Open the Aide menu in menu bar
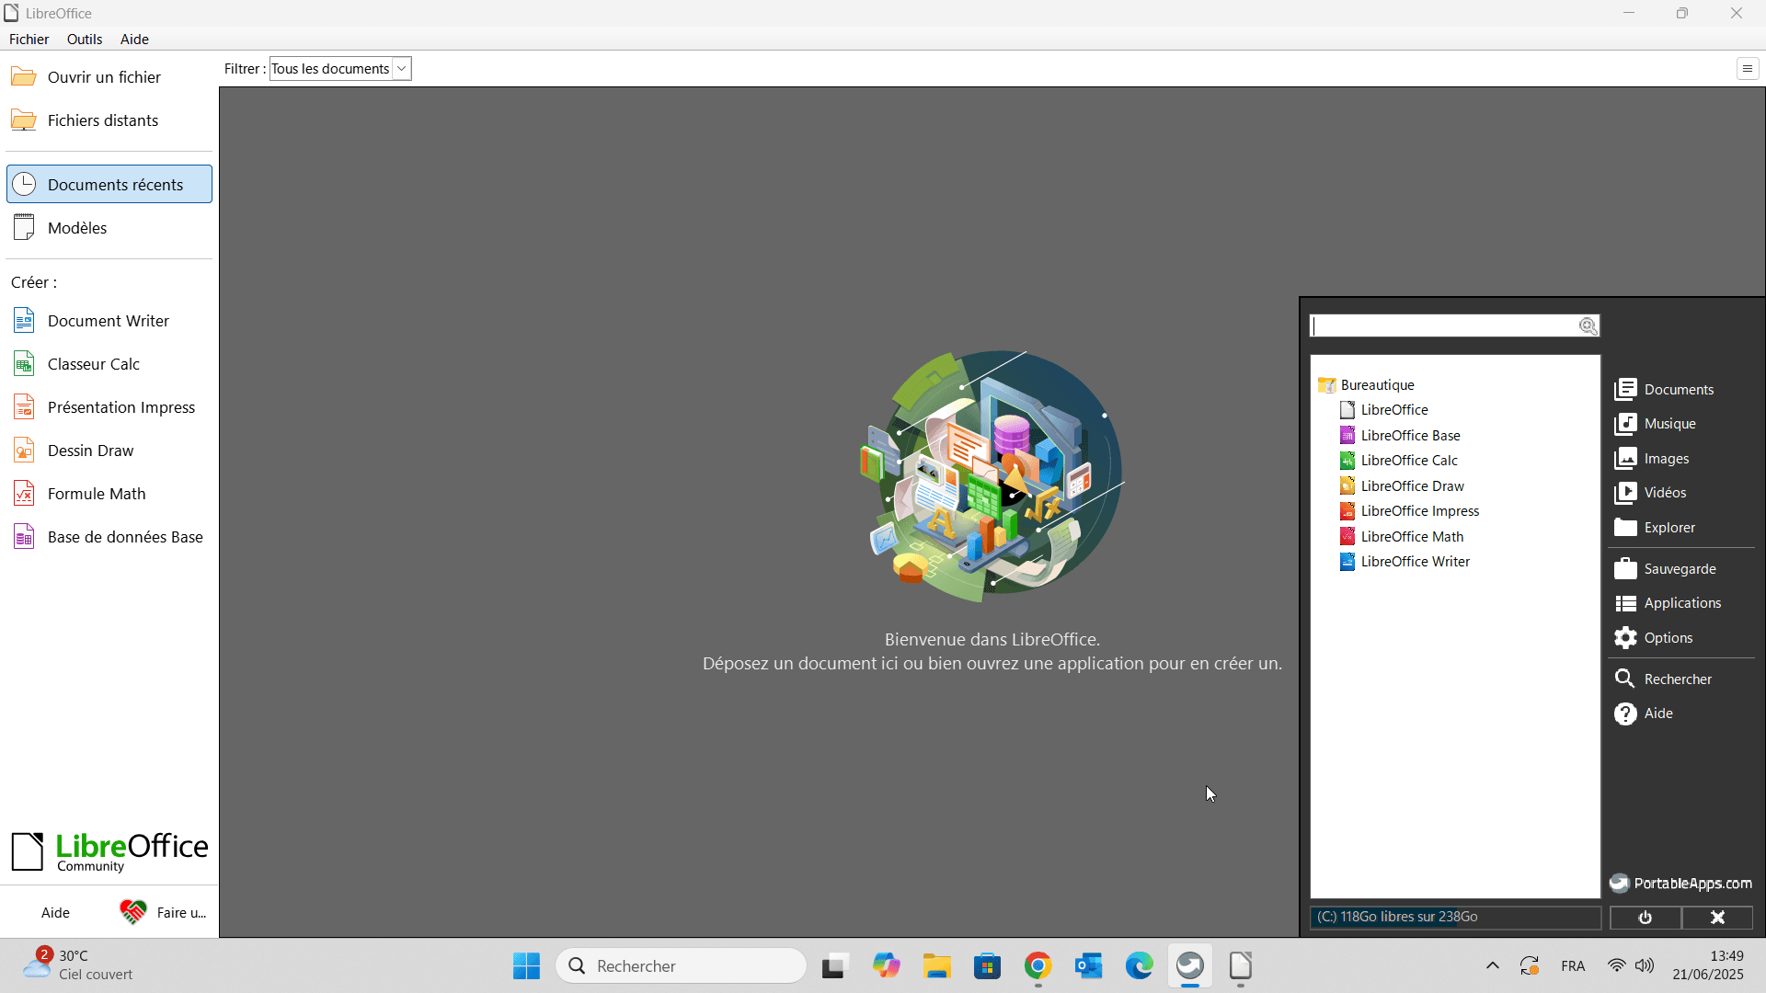 134,39
